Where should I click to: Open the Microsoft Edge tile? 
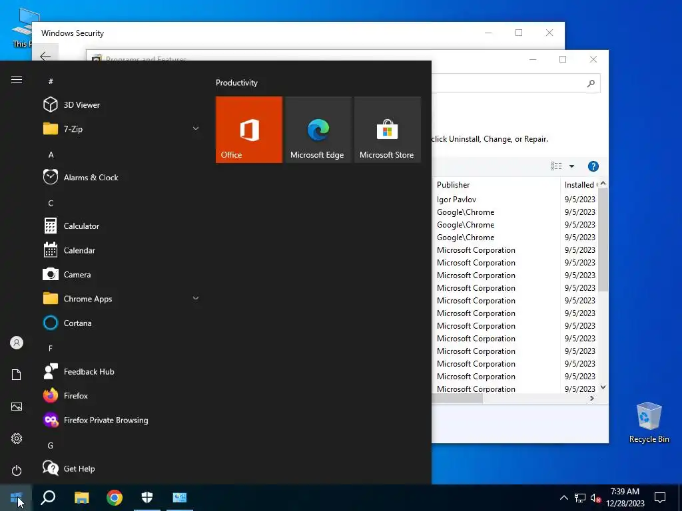318,130
